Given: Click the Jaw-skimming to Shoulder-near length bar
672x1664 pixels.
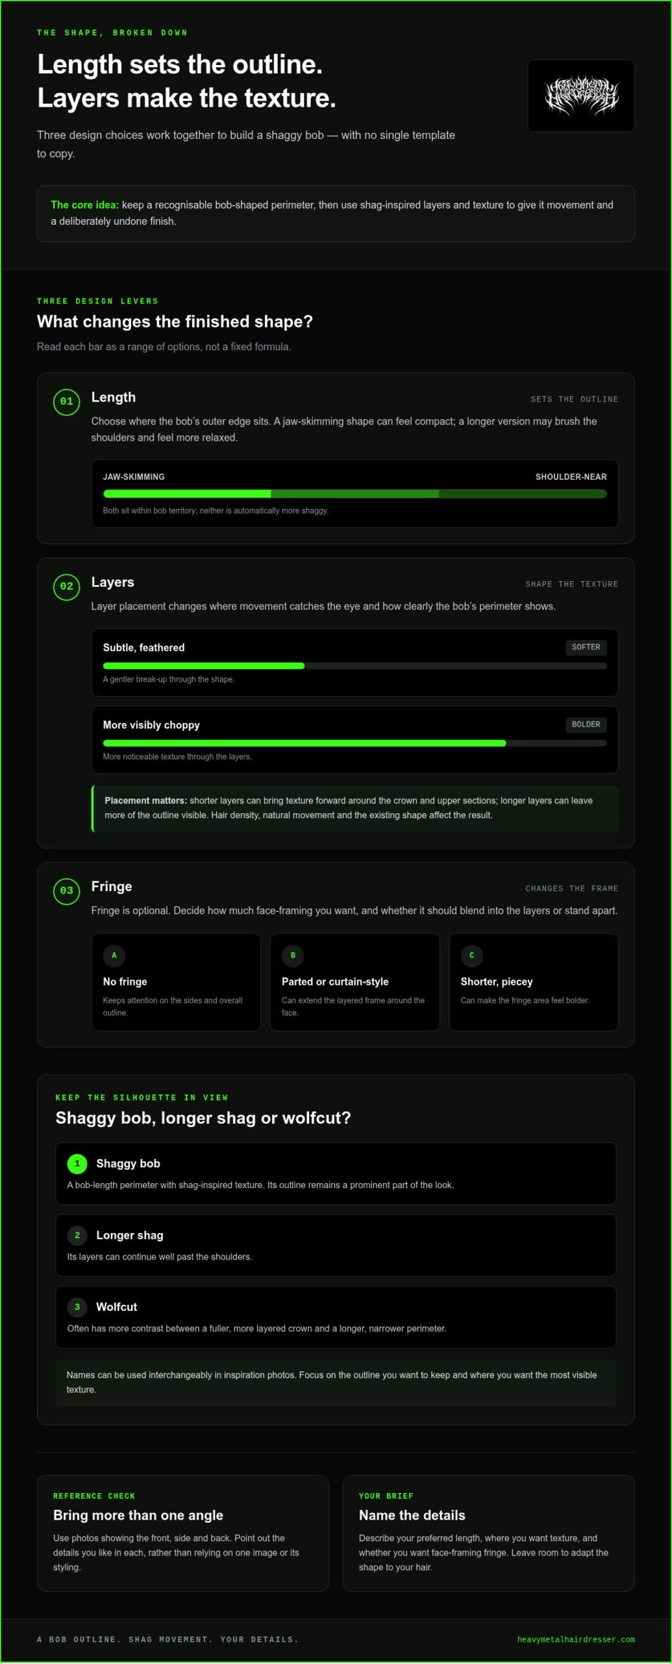Looking at the screenshot, I should pos(355,493).
